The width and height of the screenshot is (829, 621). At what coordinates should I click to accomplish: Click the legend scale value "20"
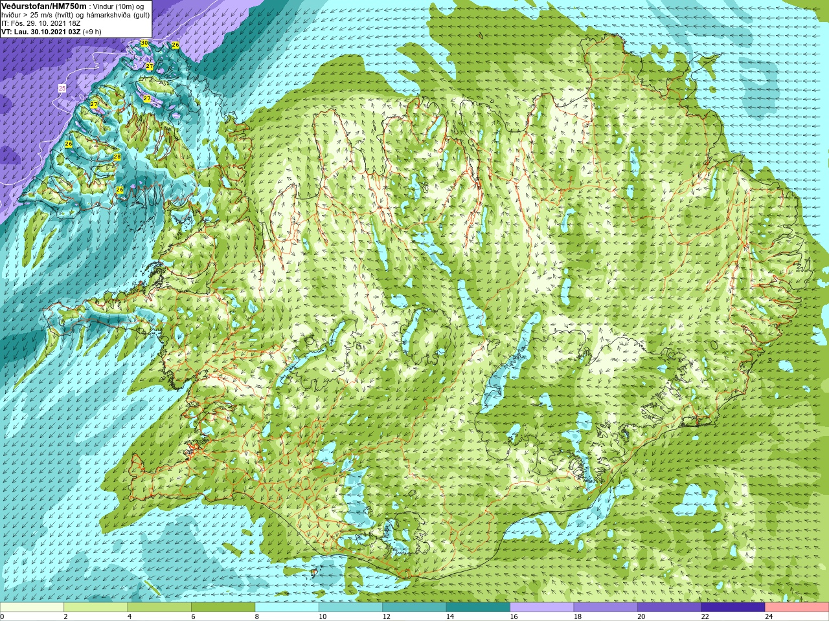coord(641,616)
